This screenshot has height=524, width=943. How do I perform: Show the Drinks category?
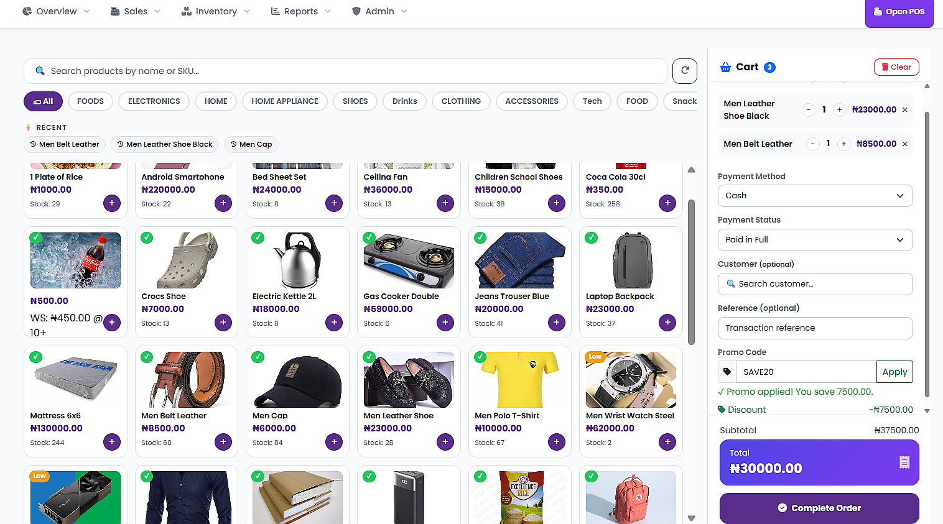(x=404, y=101)
